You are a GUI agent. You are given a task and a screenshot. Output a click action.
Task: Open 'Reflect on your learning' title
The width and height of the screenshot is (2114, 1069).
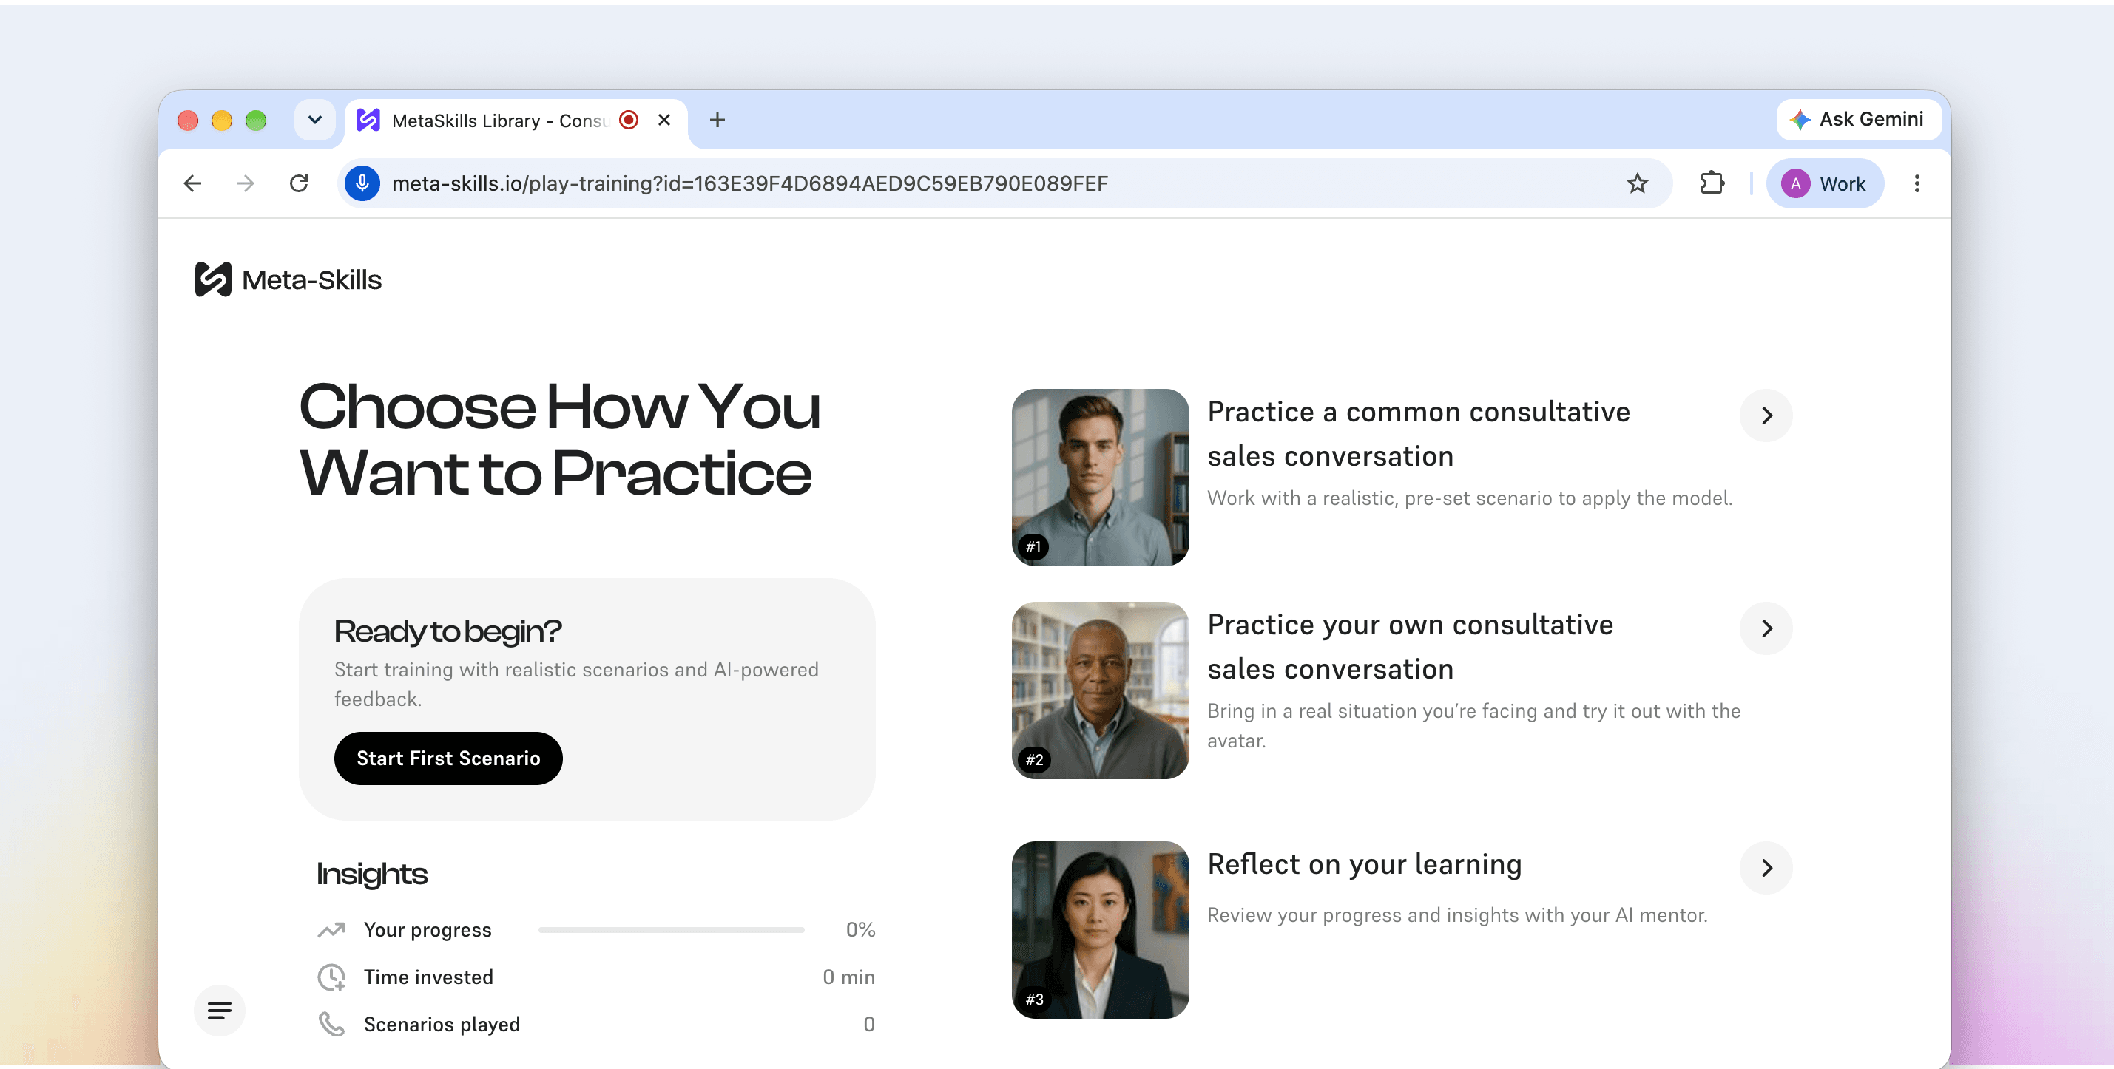1365,864
